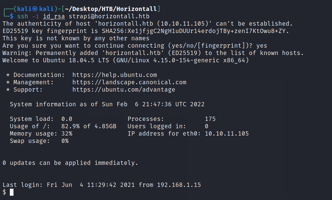Viewport: 332px width, 200px height.
Task: Click the typed "yes" confirmation answer
Action: pos(261,46)
